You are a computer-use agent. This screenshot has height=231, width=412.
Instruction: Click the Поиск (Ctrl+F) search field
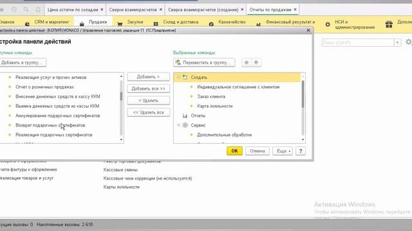tap(358, 42)
